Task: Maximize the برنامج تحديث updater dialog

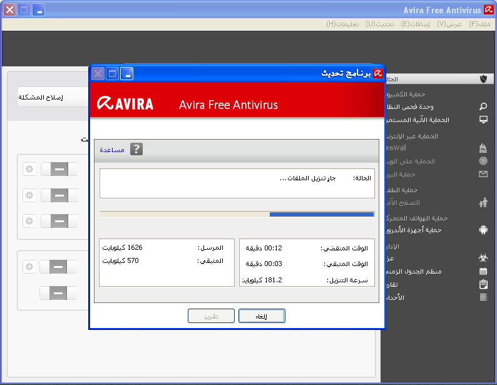Action: point(112,74)
